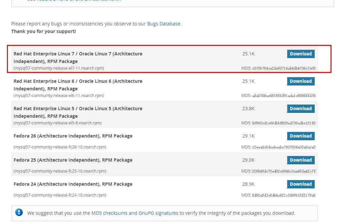Screen dimensions: 347x222
Task: Click the Fedora 25 package title
Action: click(73, 160)
